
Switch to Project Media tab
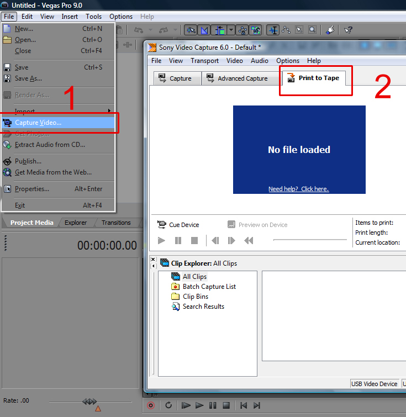[31, 223]
